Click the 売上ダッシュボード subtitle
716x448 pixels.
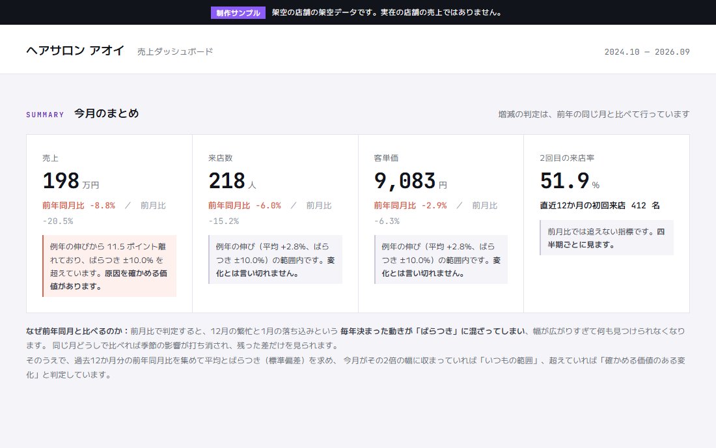pyautogui.click(x=175, y=51)
